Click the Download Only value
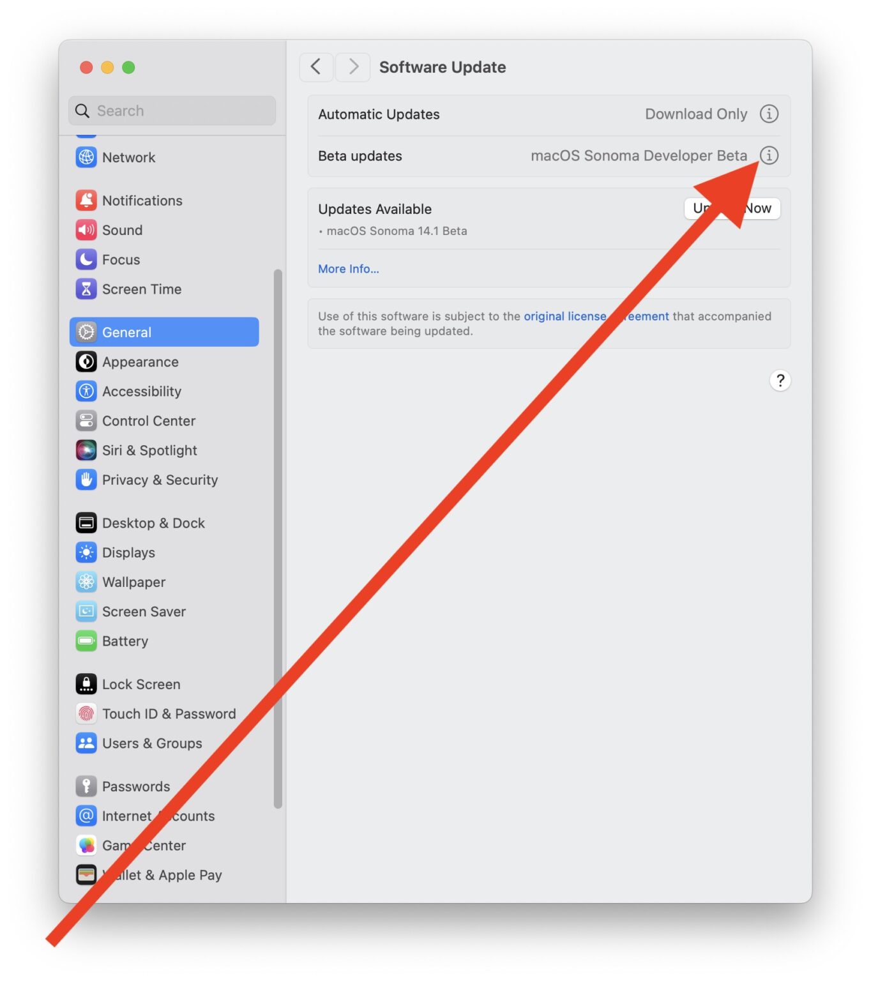The height and width of the screenshot is (981, 871). tap(696, 114)
